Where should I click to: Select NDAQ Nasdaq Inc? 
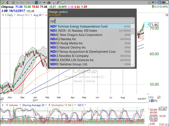tap(90, 39)
